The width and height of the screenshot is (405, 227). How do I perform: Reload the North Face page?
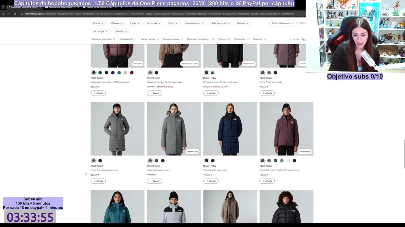pos(15,14)
